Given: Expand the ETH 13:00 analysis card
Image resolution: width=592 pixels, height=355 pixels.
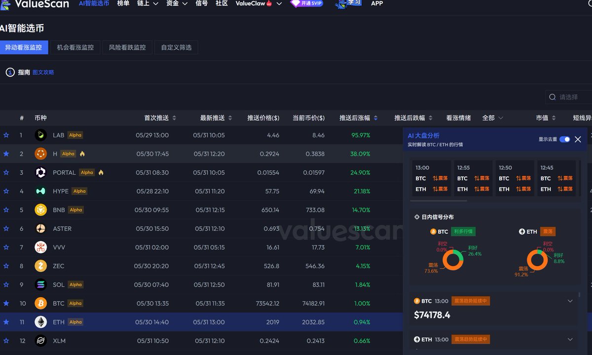Looking at the screenshot, I should (570, 339).
